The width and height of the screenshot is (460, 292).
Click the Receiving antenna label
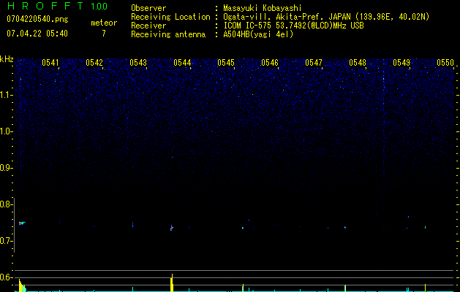tap(168, 34)
